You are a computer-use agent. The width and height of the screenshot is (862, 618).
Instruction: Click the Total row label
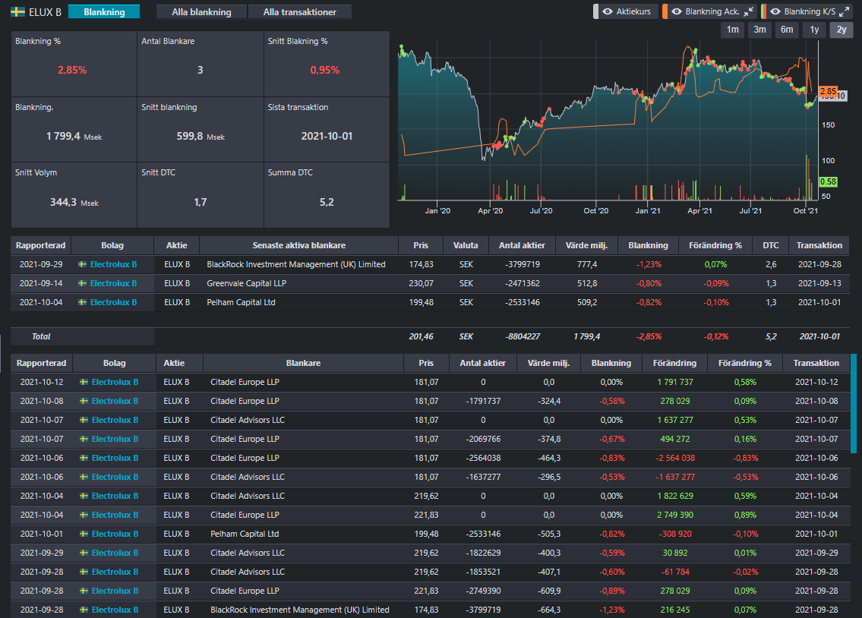(41, 337)
